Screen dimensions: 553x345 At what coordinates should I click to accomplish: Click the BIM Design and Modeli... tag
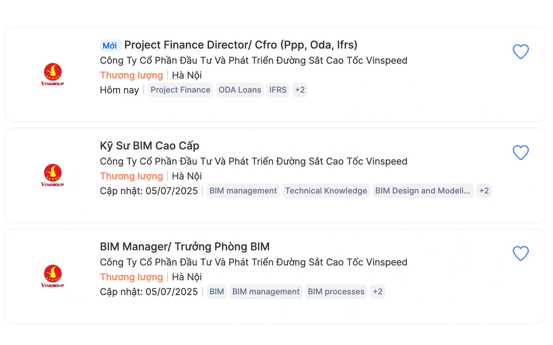coord(422,191)
